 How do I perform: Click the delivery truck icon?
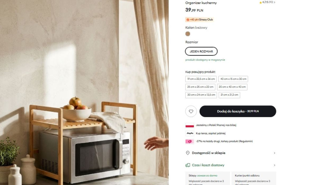click(x=188, y=165)
